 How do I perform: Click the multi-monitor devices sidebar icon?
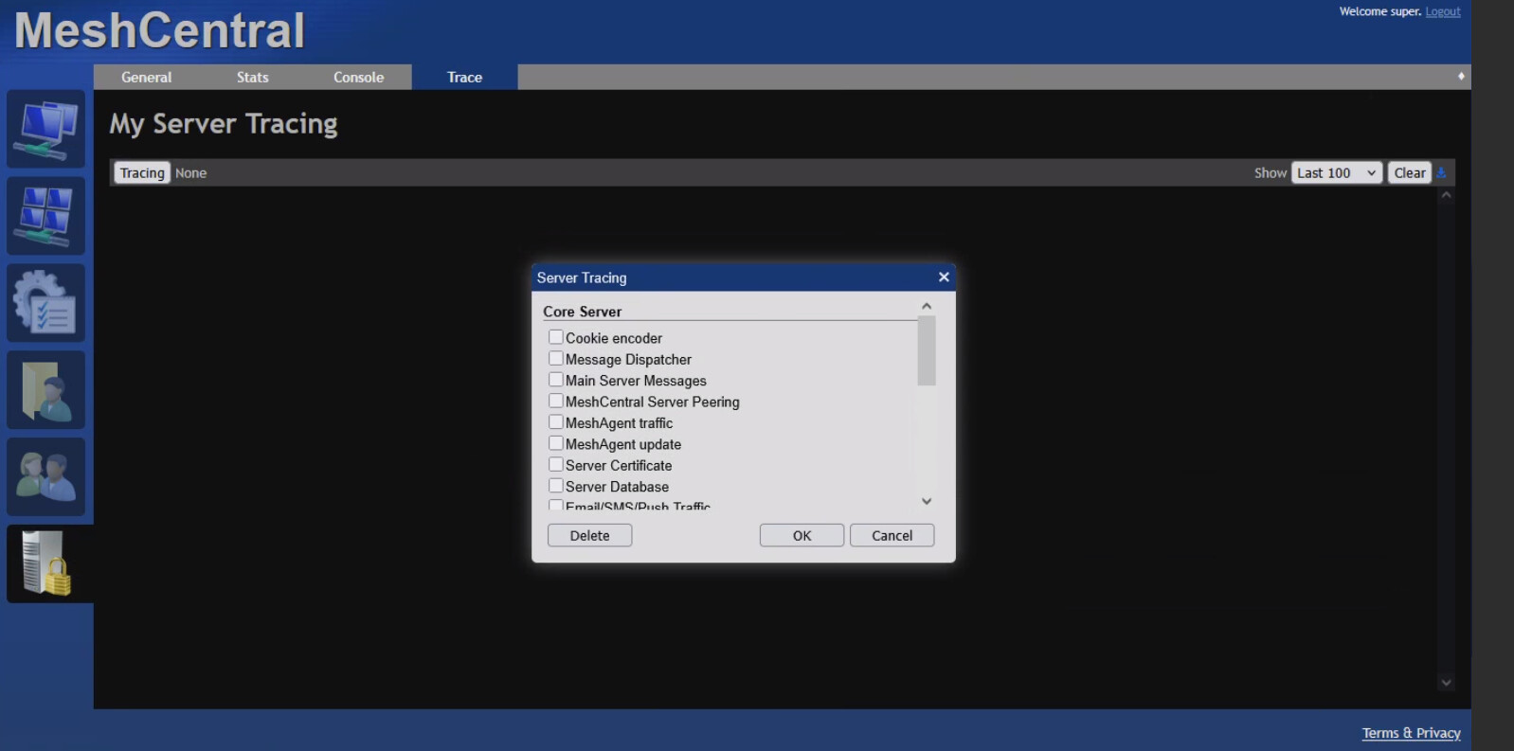coord(45,216)
